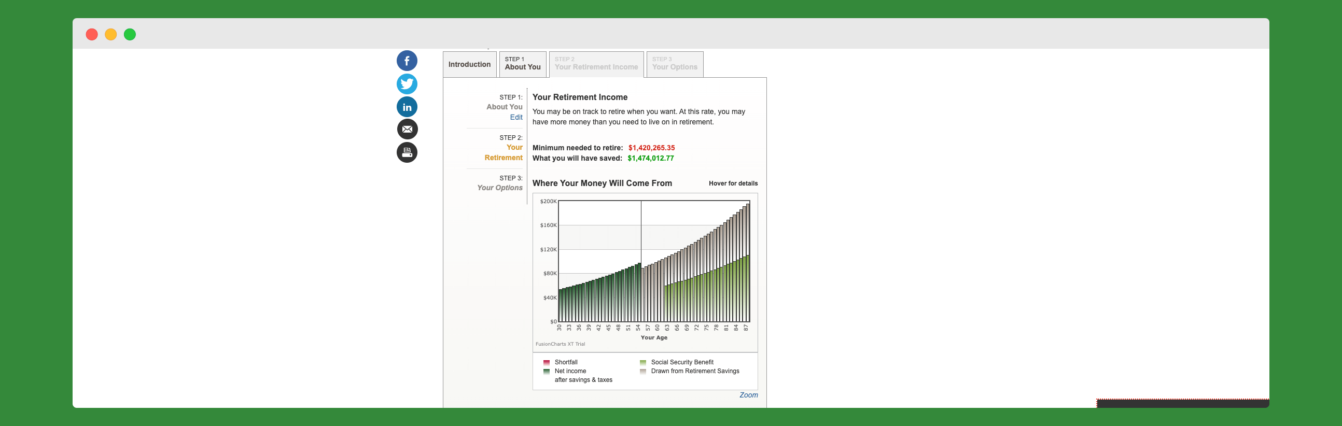Open the email share icon

(407, 129)
